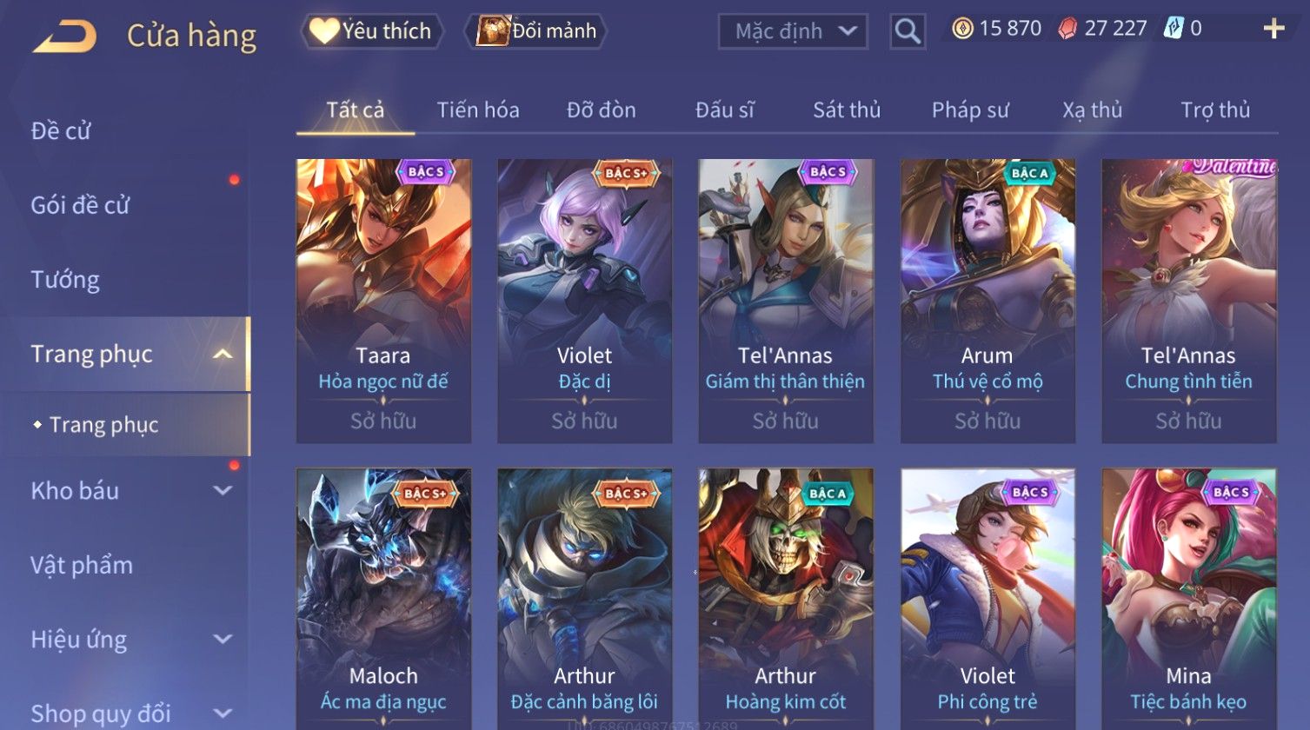Select the Tiến hóa tab
The height and width of the screenshot is (730, 1310).
[x=478, y=110]
